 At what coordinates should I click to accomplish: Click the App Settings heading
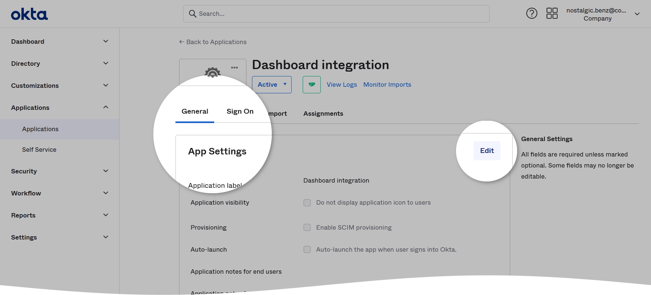pyautogui.click(x=217, y=151)
